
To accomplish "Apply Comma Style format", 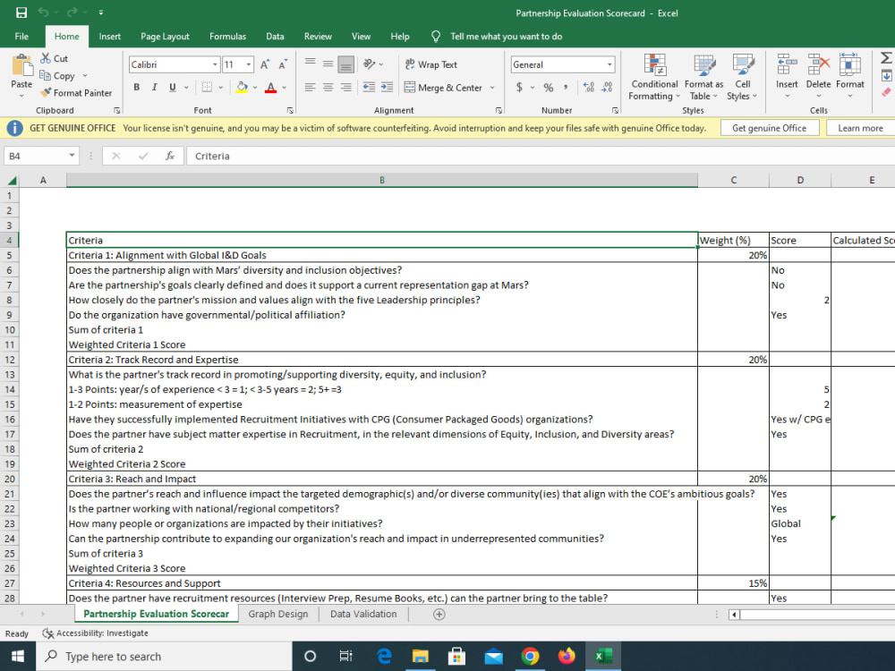I will [x=566, y=88].
